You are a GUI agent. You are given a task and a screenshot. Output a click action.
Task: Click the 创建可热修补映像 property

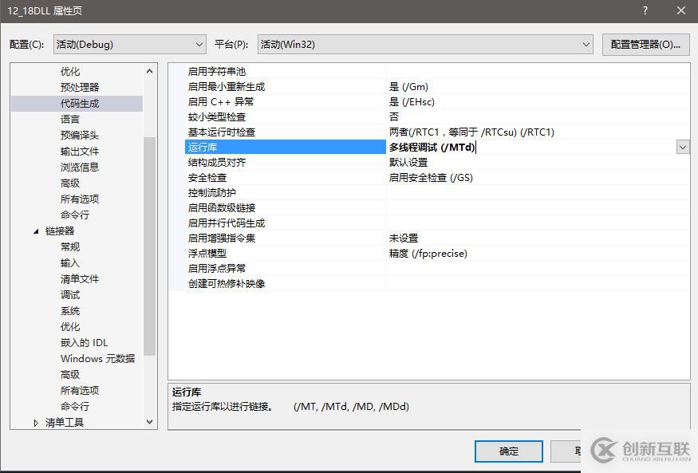227,283
